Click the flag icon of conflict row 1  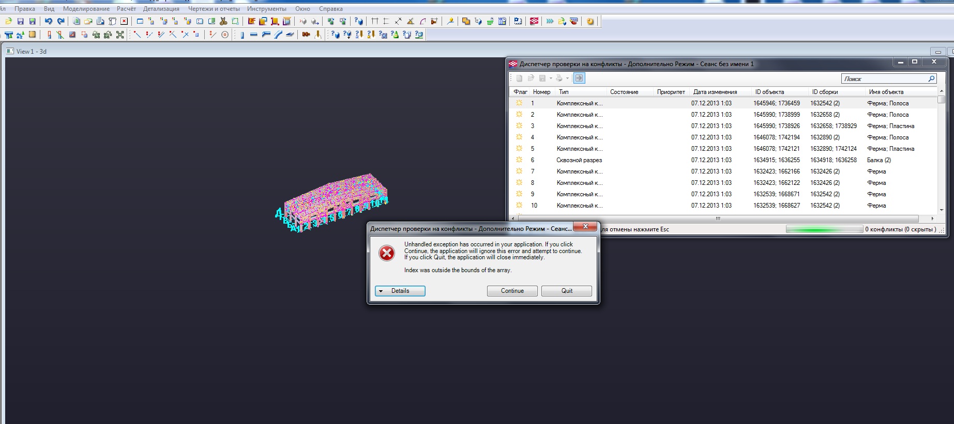click(x=519, y=103)
